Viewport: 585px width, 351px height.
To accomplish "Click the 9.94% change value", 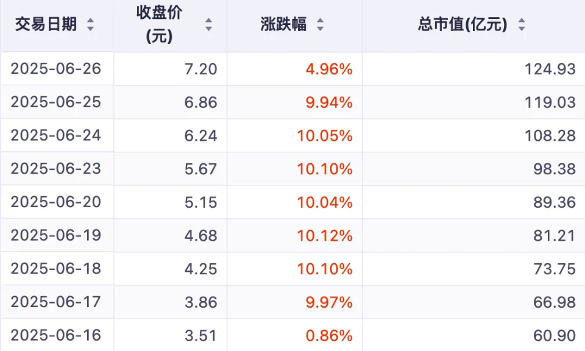I will (x=329, y=102).
